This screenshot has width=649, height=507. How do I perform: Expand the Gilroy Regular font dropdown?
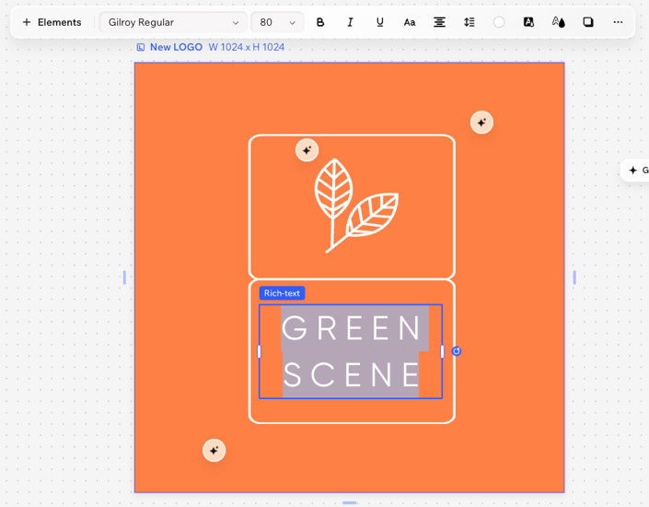[x=173, y=22]
